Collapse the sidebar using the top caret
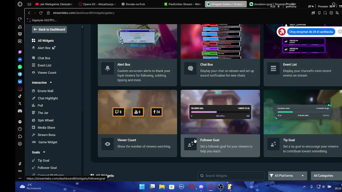Screen dimensions: 342x192 tap(82, 27)
